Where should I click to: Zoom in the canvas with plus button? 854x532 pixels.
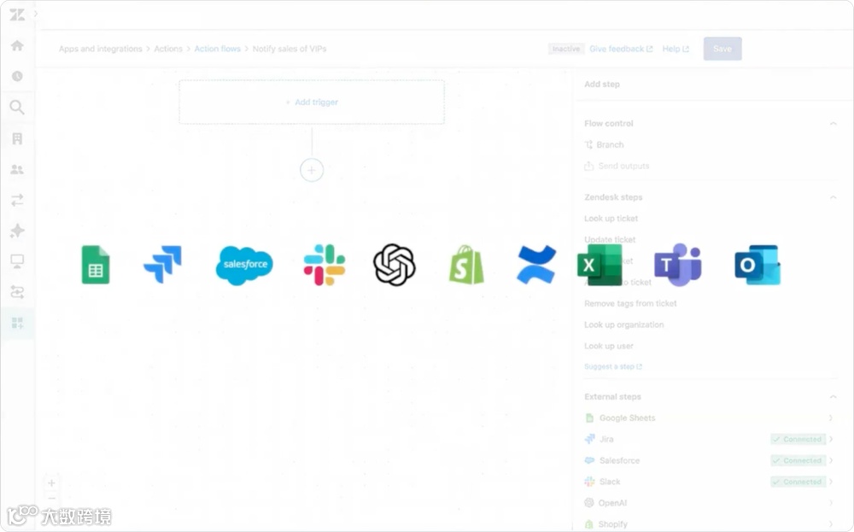pos(51,483)
